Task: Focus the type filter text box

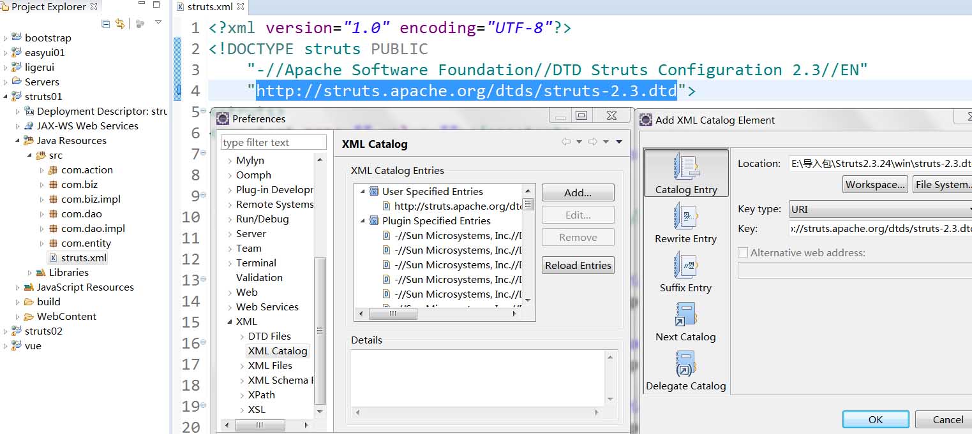Action: 274,143
